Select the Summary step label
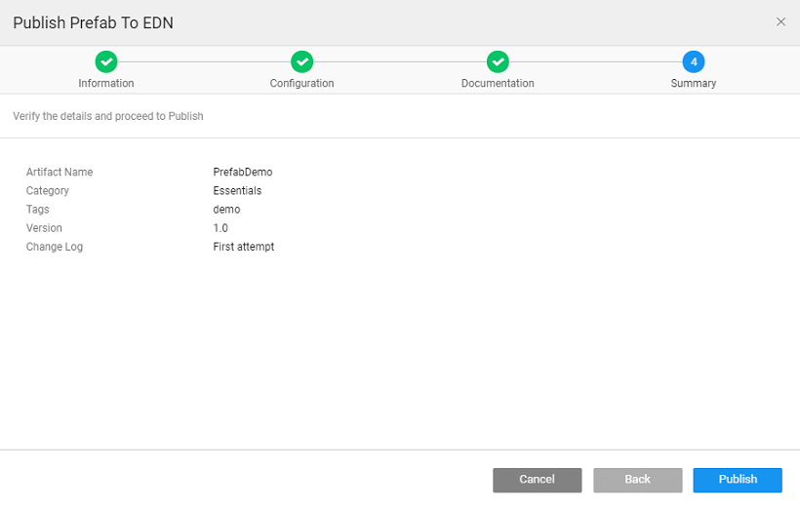Viewport: 800px width, 507px height. click(x=694, y=84)
